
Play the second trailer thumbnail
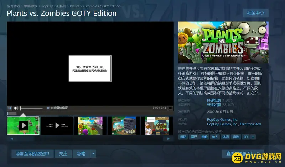pyautogui.click(x=57, y=125)
